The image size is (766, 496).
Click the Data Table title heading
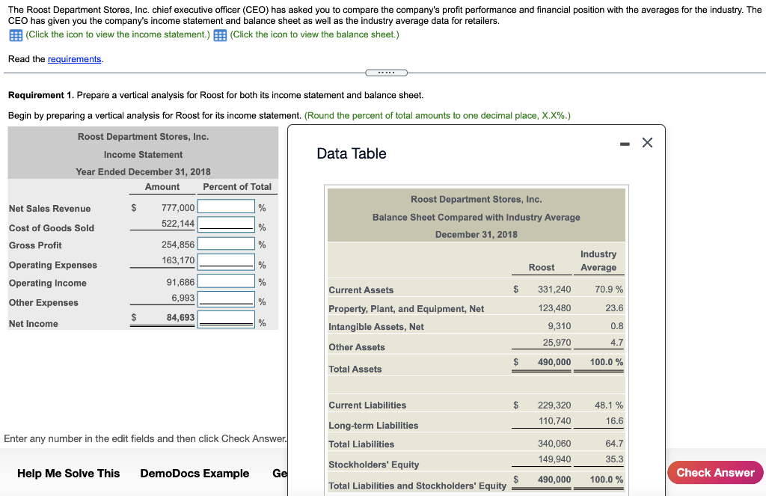[352, 153]
